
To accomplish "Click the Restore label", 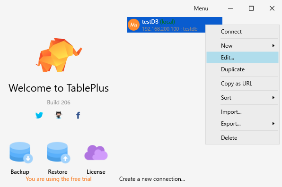I will (x=58, y=172).
